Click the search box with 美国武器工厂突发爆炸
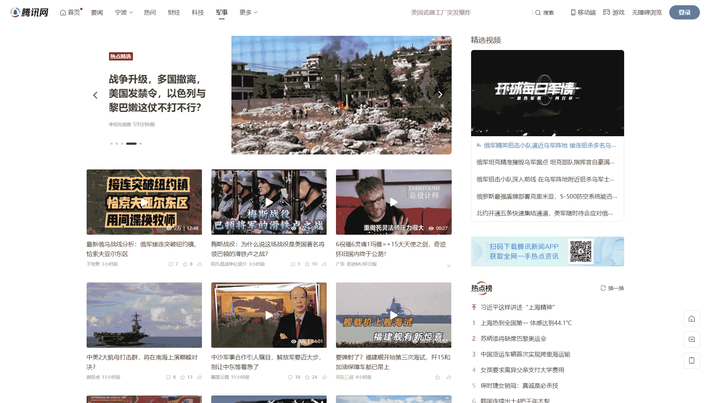 441,12
